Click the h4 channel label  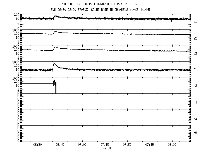point(195,119)
